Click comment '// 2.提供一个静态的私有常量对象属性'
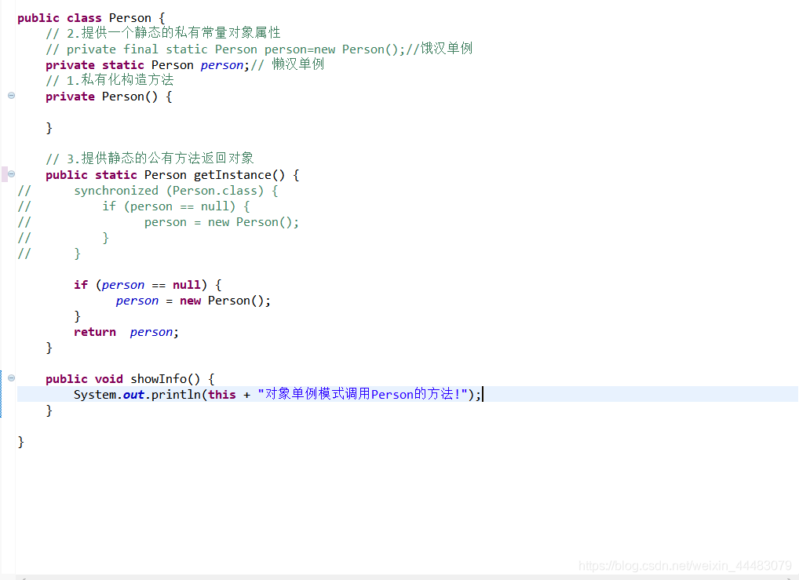 click(163, 33)
